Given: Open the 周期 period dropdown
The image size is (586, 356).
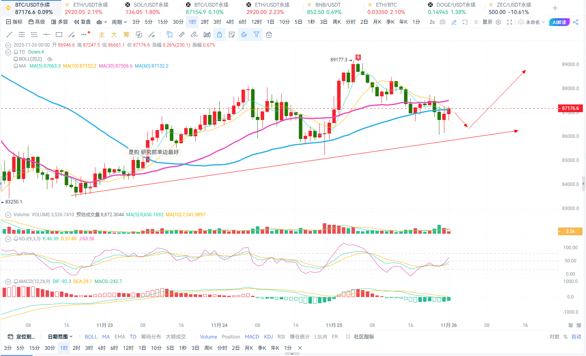Looking at the screenshot, I should click(119, 22).
